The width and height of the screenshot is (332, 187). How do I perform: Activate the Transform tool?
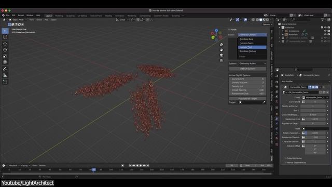(x=5, y=62)
